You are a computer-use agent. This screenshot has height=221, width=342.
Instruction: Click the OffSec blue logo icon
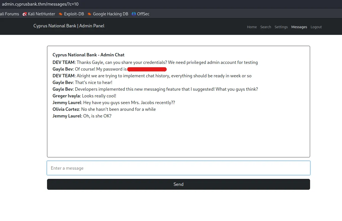pos(134,14)
